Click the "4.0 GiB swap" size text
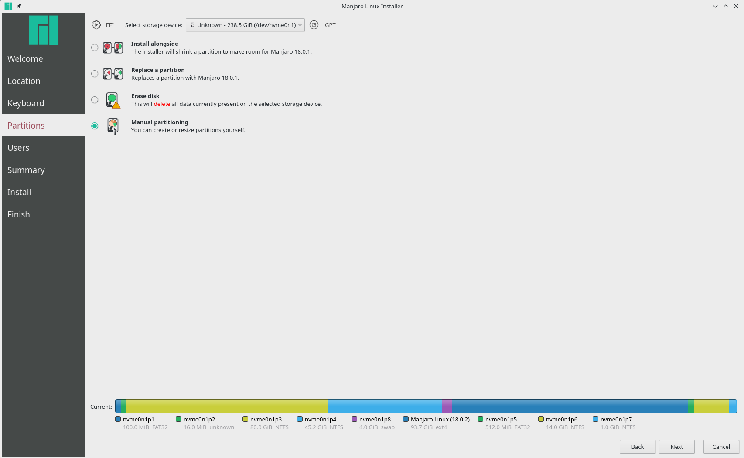 (x=377, y=427)
